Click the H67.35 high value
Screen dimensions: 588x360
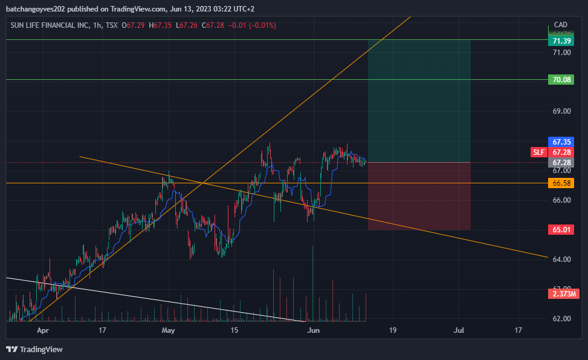click(160, 25)
